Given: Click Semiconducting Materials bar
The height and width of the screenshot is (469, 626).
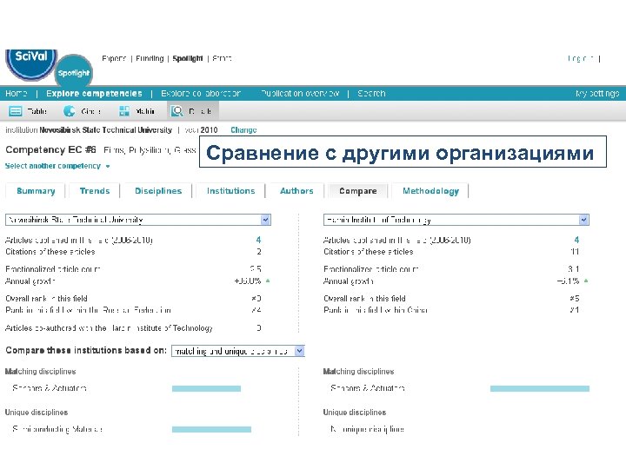Looking at the screenshot, I should (x=211, y=430).
